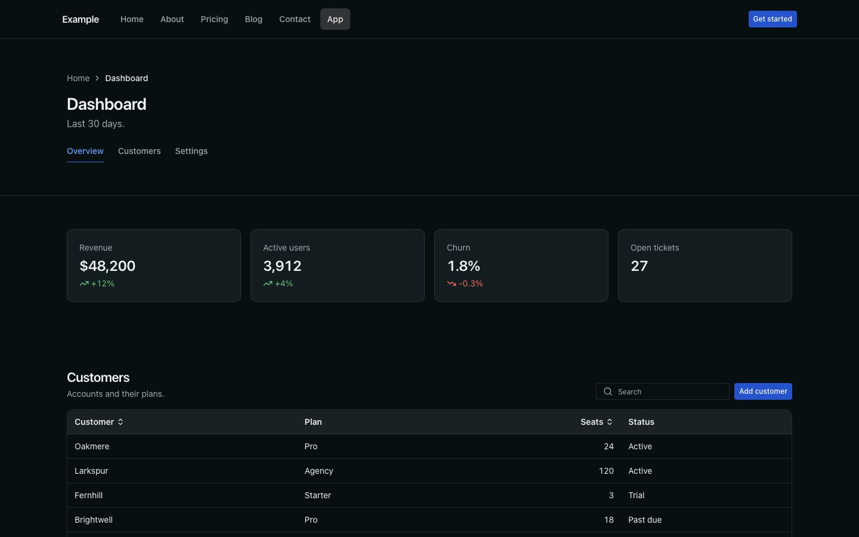Click the Customer column sort arrows icon

point(120,422)
